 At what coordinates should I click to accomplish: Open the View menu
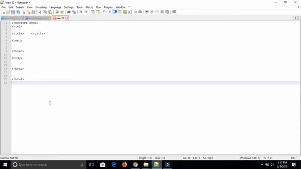pos(29,8)
